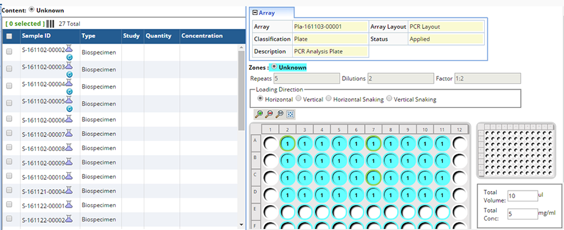Sort the table by Sample ID column
The image size is (564, 230).
50,36
